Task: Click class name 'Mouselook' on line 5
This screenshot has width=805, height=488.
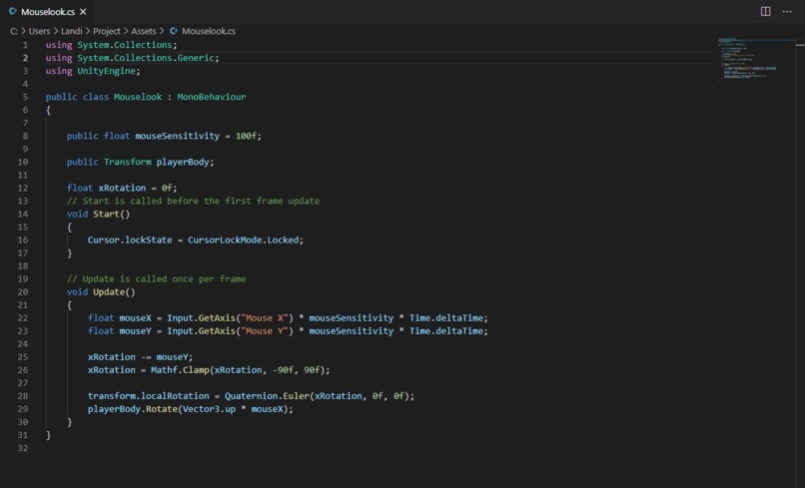Action: click(x=138, y=97)
